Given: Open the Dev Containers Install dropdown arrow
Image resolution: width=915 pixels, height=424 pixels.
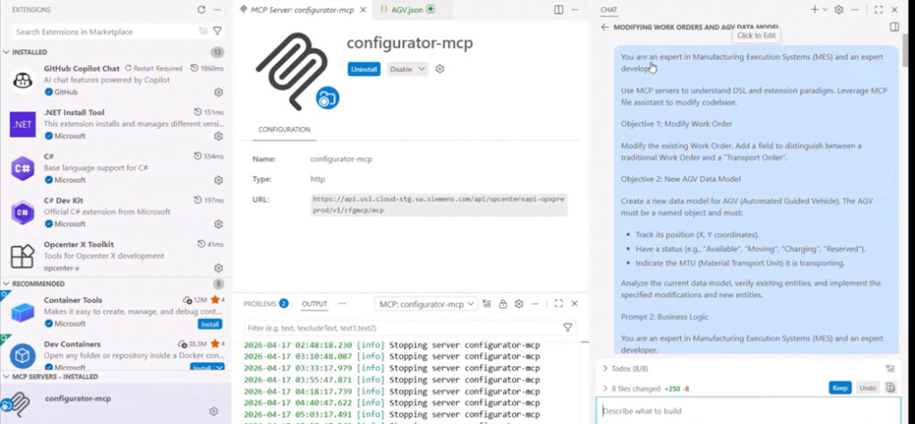Looking at the screenshot, I should (x=220, y=368).
